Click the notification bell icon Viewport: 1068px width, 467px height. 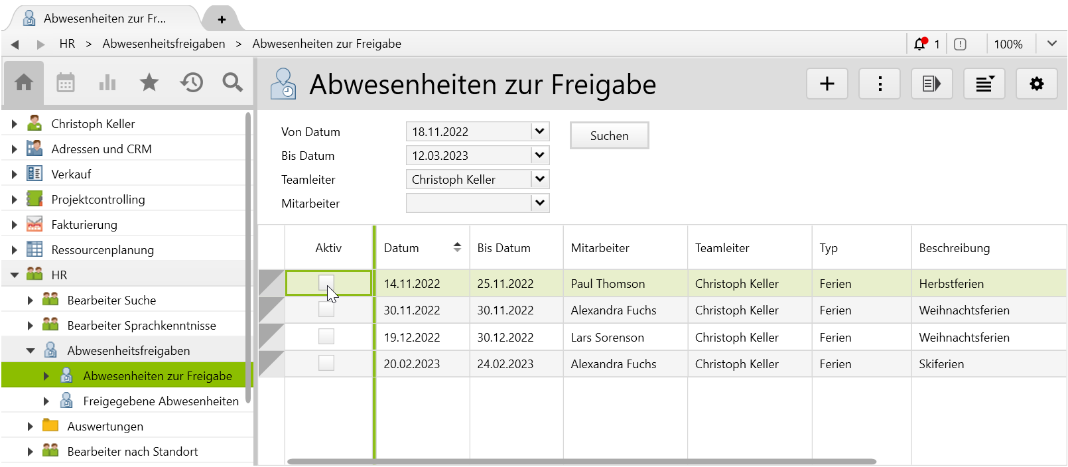tap(919, 44)
